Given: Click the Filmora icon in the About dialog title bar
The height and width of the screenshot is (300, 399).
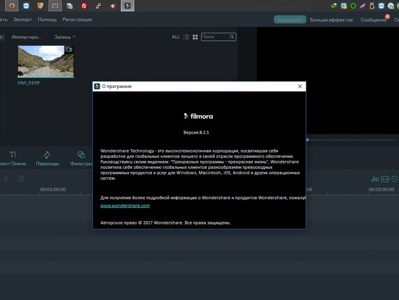Looking at the screenshot, I should (x=97, y=86).
